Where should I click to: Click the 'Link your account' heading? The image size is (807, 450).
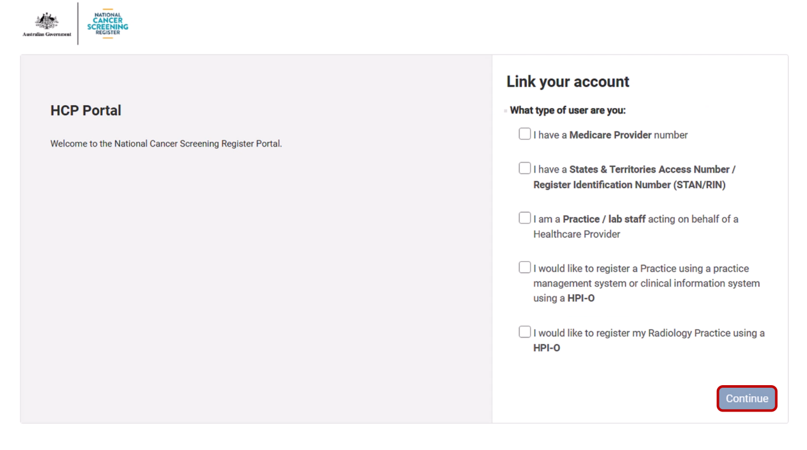coord(568,82)
